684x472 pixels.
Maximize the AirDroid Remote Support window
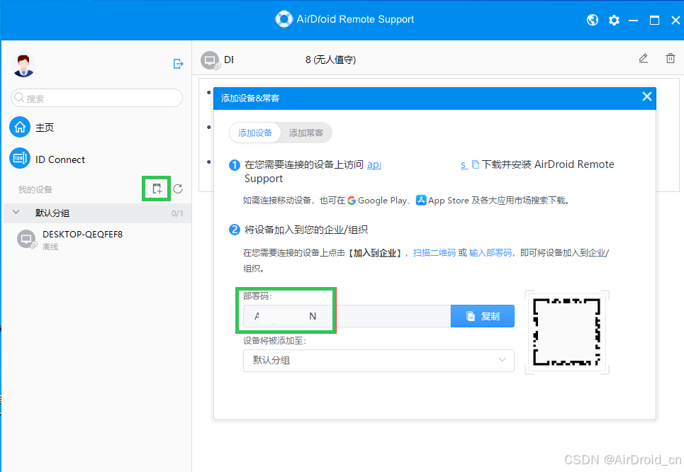[x=654, y=20]
